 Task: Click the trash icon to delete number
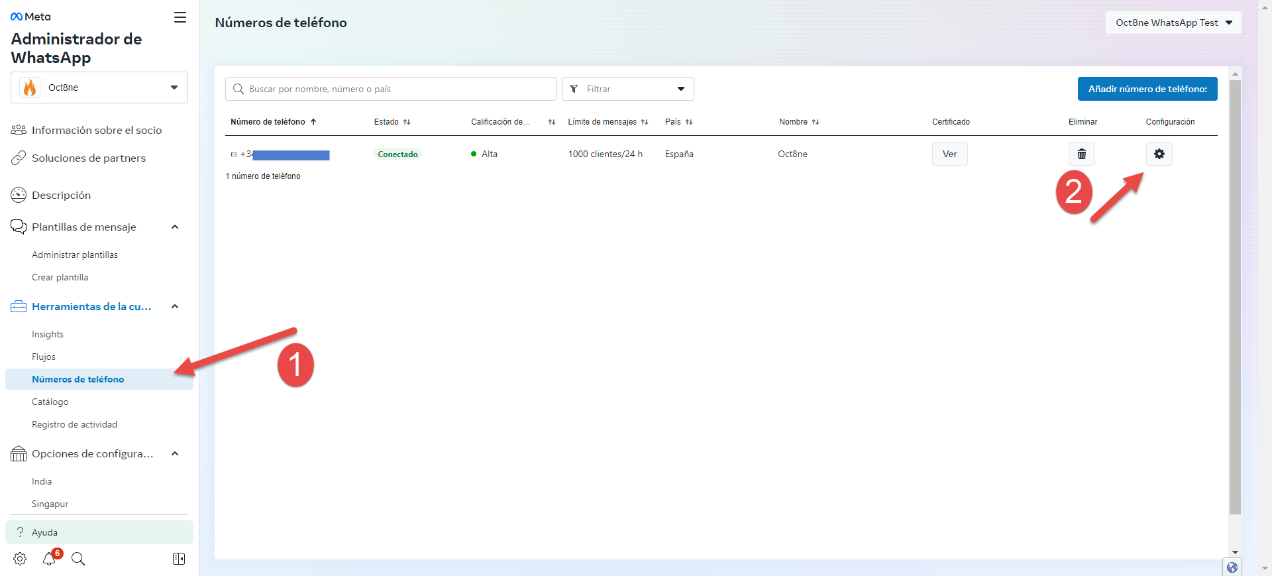tap(1081, 154)
